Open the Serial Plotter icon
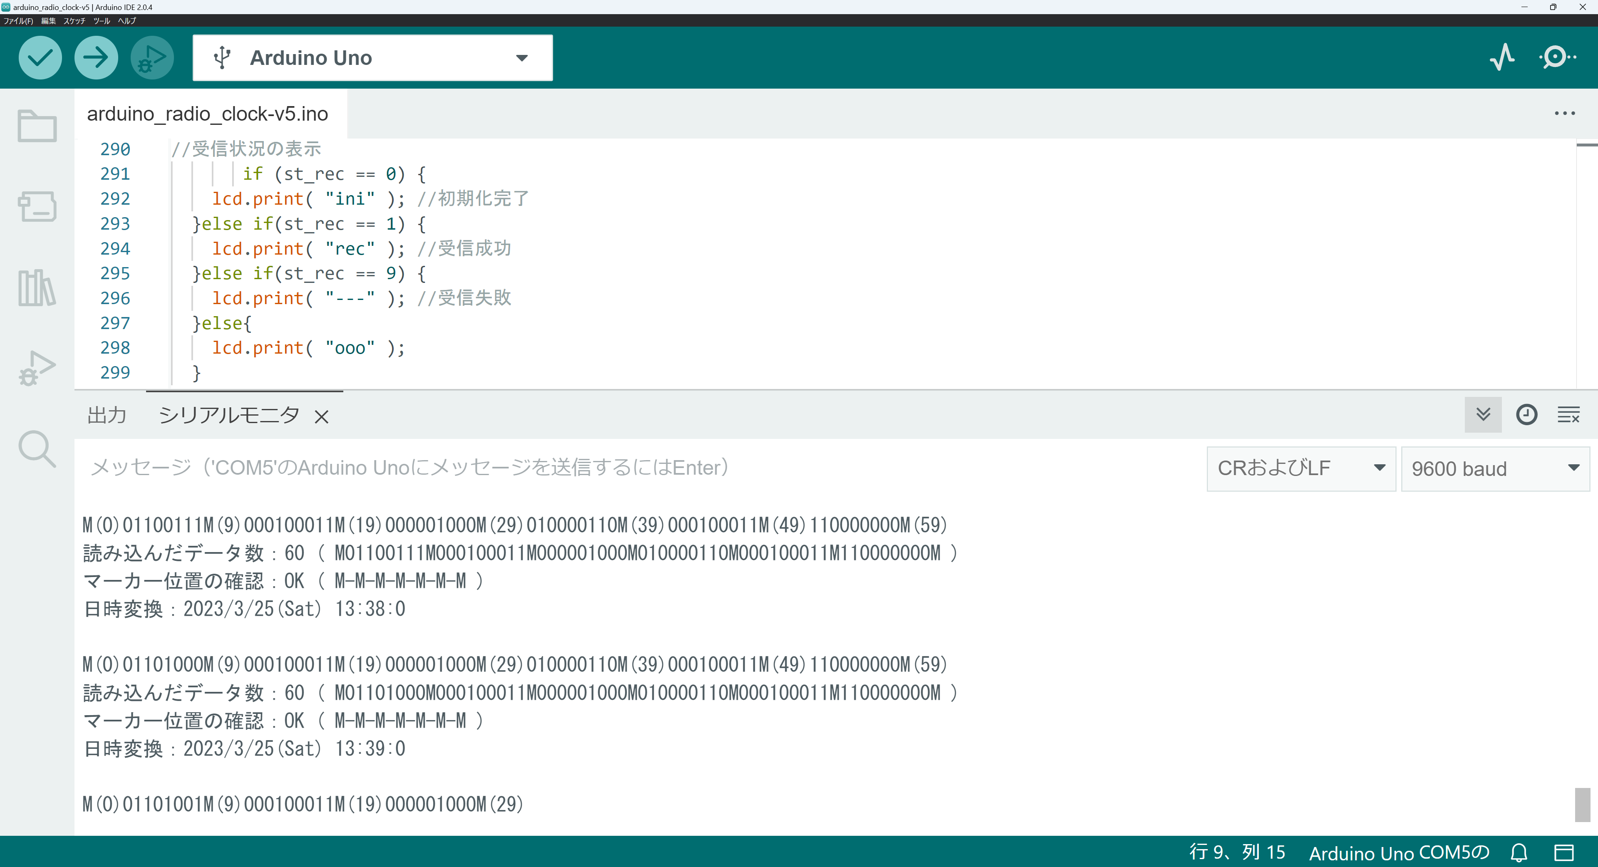Viewport: 1598px width, 867px height. [x=1501, y=57]
